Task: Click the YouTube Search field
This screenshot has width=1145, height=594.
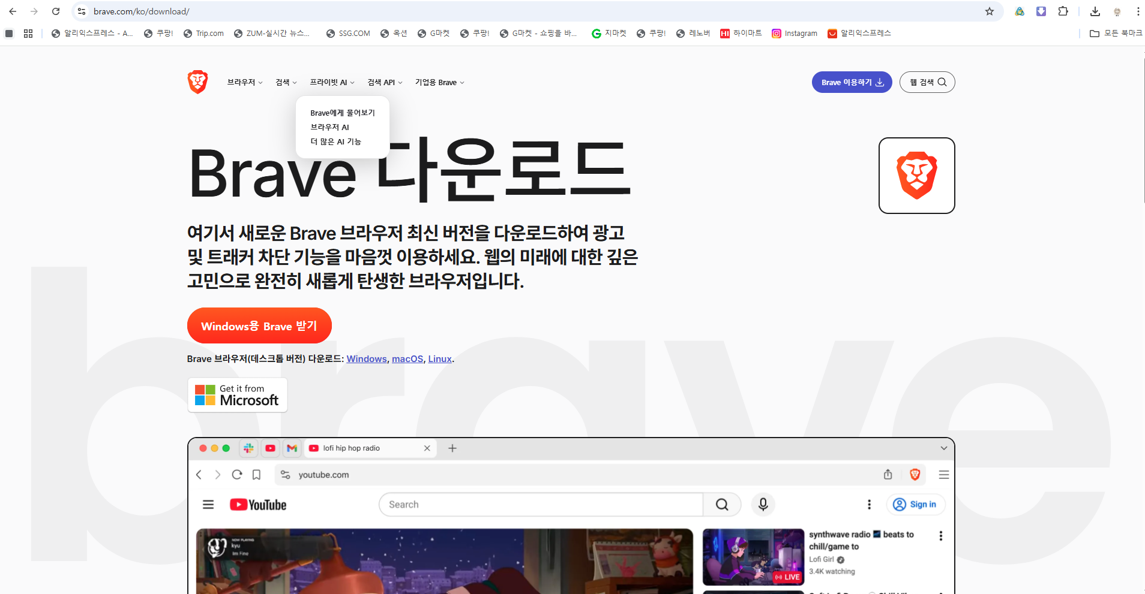Action: (541, 505)
